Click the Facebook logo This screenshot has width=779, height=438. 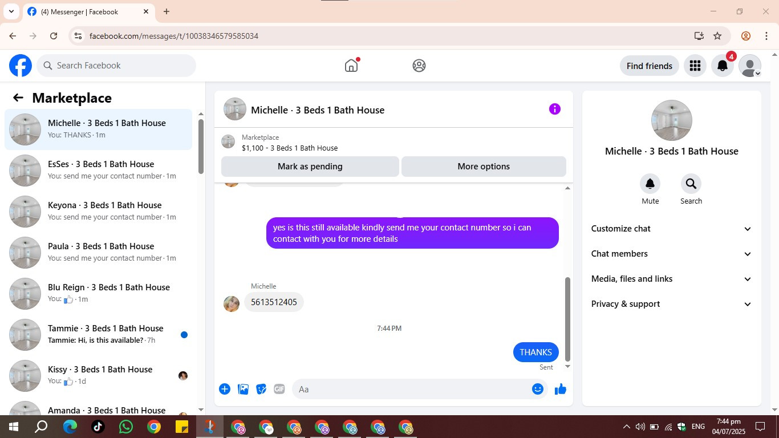(x=21, y=66)
